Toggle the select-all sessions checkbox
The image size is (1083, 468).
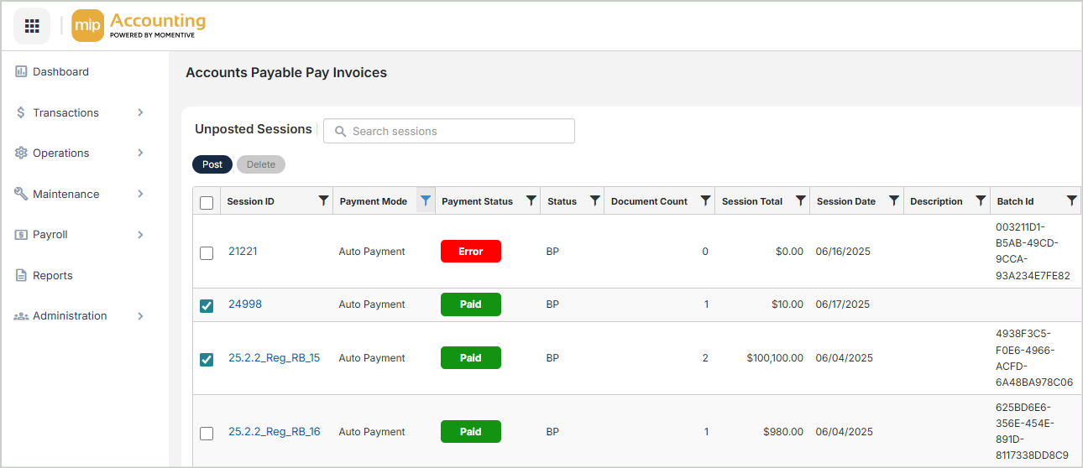(x=207, y=202)
